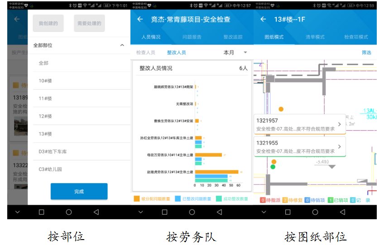The width and height of the screenshot is (389, 245).
Task: Open the 本月 period dropdown
Action: (235, 52)
